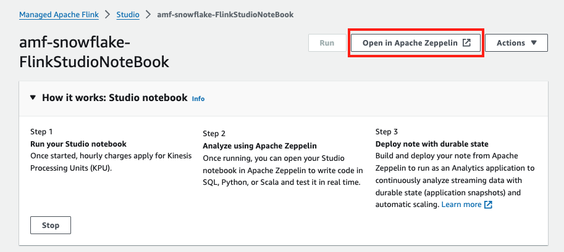564x252 pixels.
Task: Click the chevron separator after Studio breadcrumb
Action: click(148, 14)
